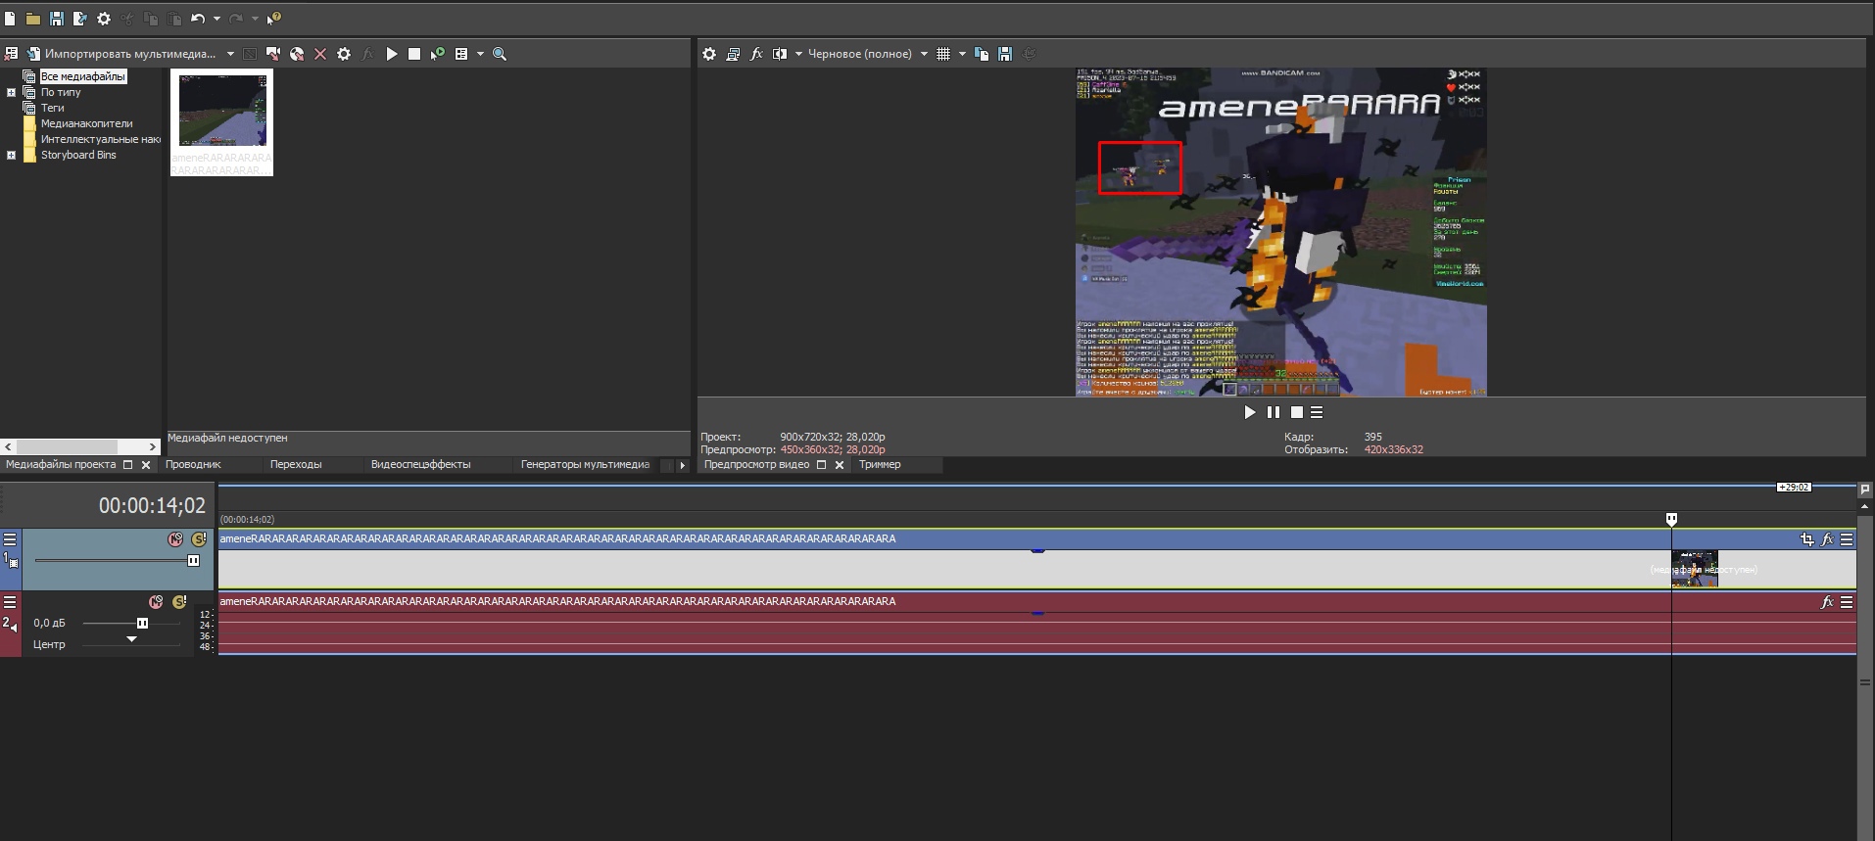
Task: Open the track FX icon on audio track
Action: [1826, 602]
